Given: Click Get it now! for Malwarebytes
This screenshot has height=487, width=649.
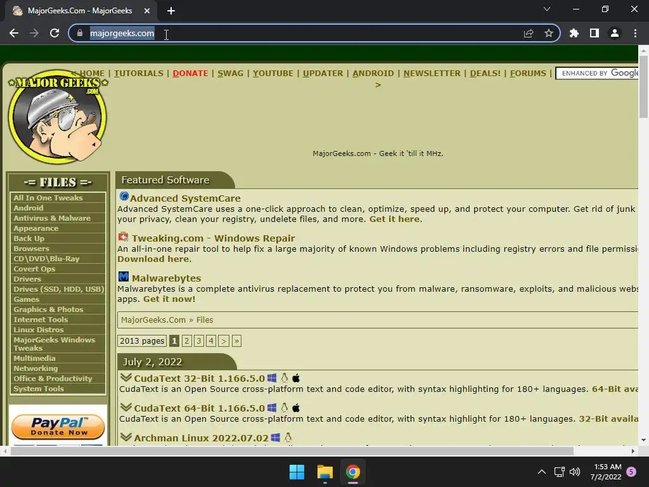Looking at the screenshot, I should point(169,299).
